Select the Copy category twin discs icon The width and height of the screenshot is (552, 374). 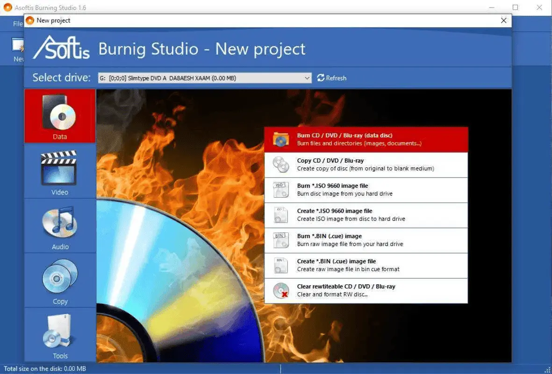pyautogui.click(x=60, y=277)
